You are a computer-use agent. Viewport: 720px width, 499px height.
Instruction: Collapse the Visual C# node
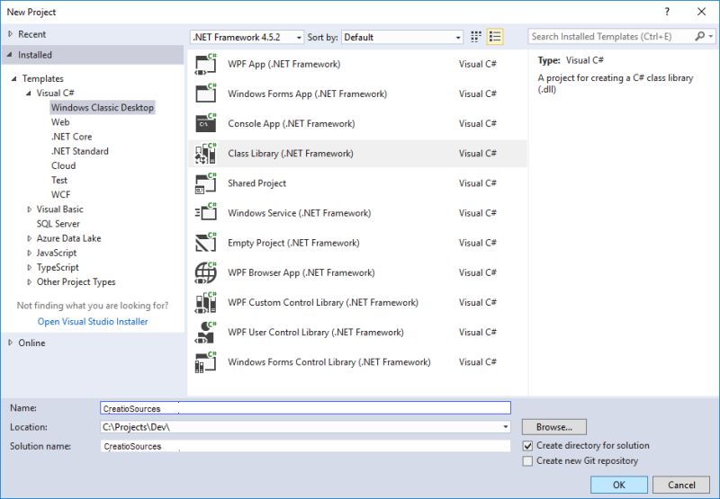pyautogui.click(x=29, y=94)
